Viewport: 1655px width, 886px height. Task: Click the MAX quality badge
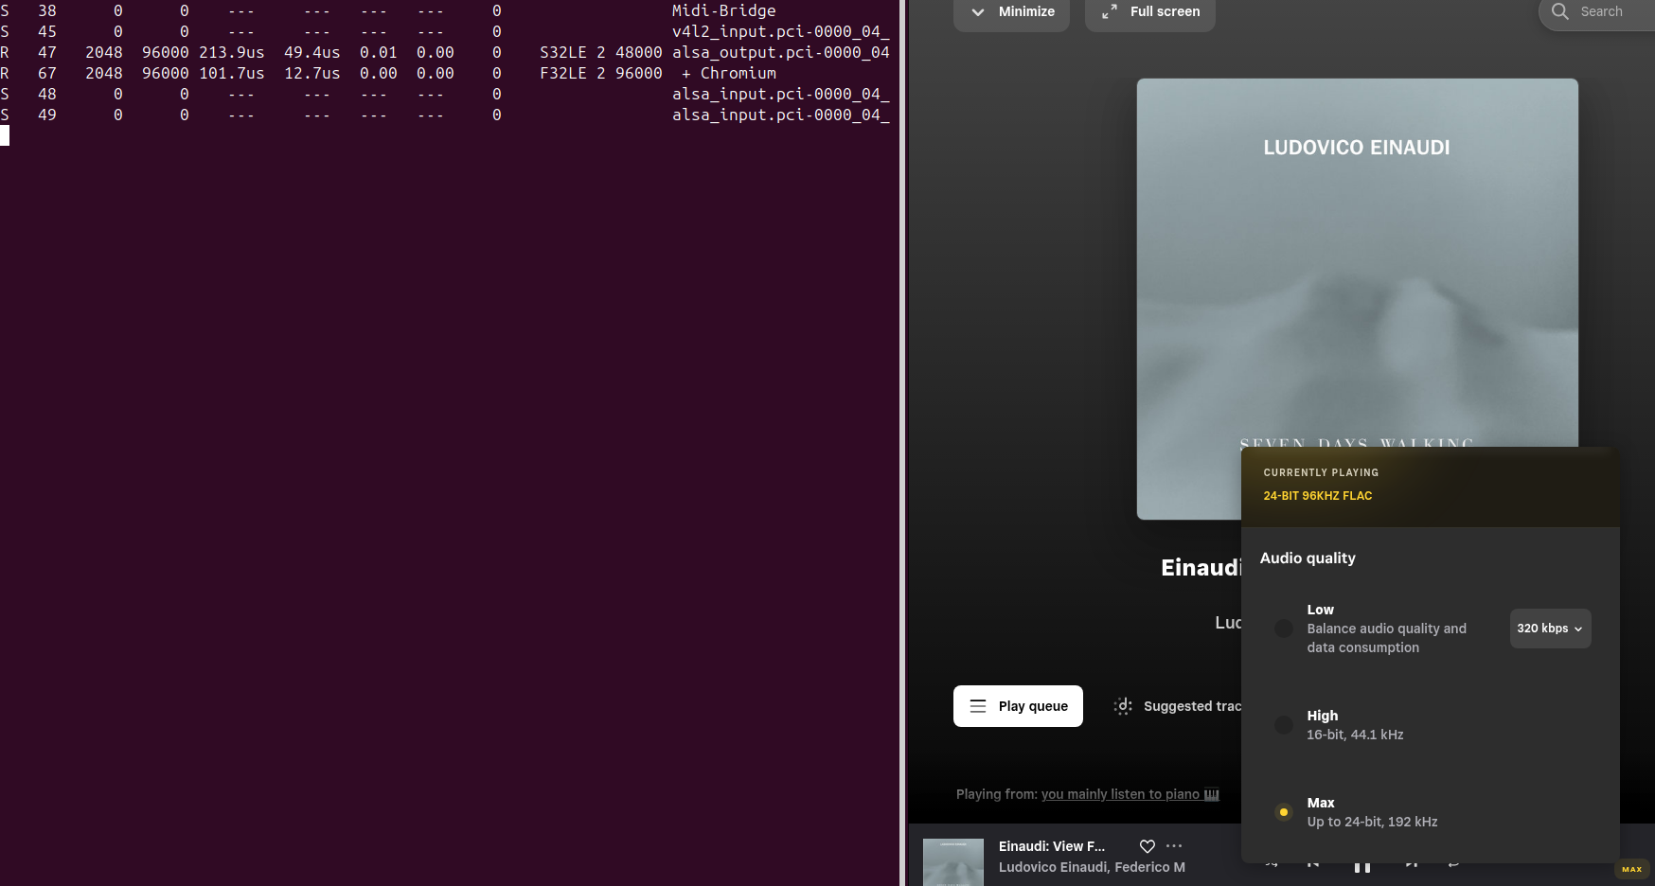click(1631, 869)
